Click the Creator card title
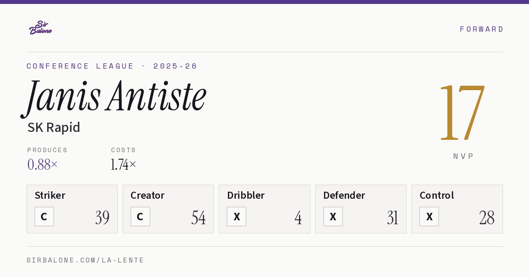Screen dimensions: 529x277 (x=148, y=195)
